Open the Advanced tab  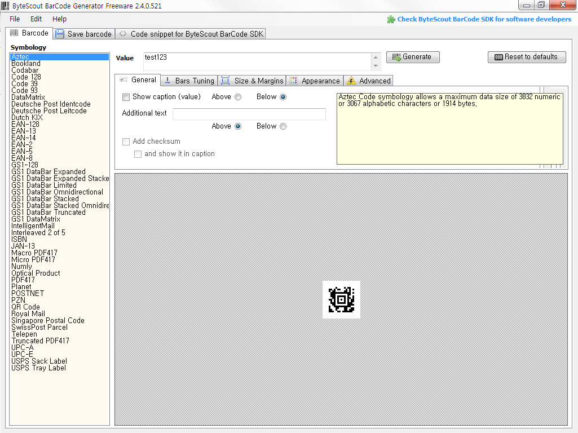[x=368, y=81]
